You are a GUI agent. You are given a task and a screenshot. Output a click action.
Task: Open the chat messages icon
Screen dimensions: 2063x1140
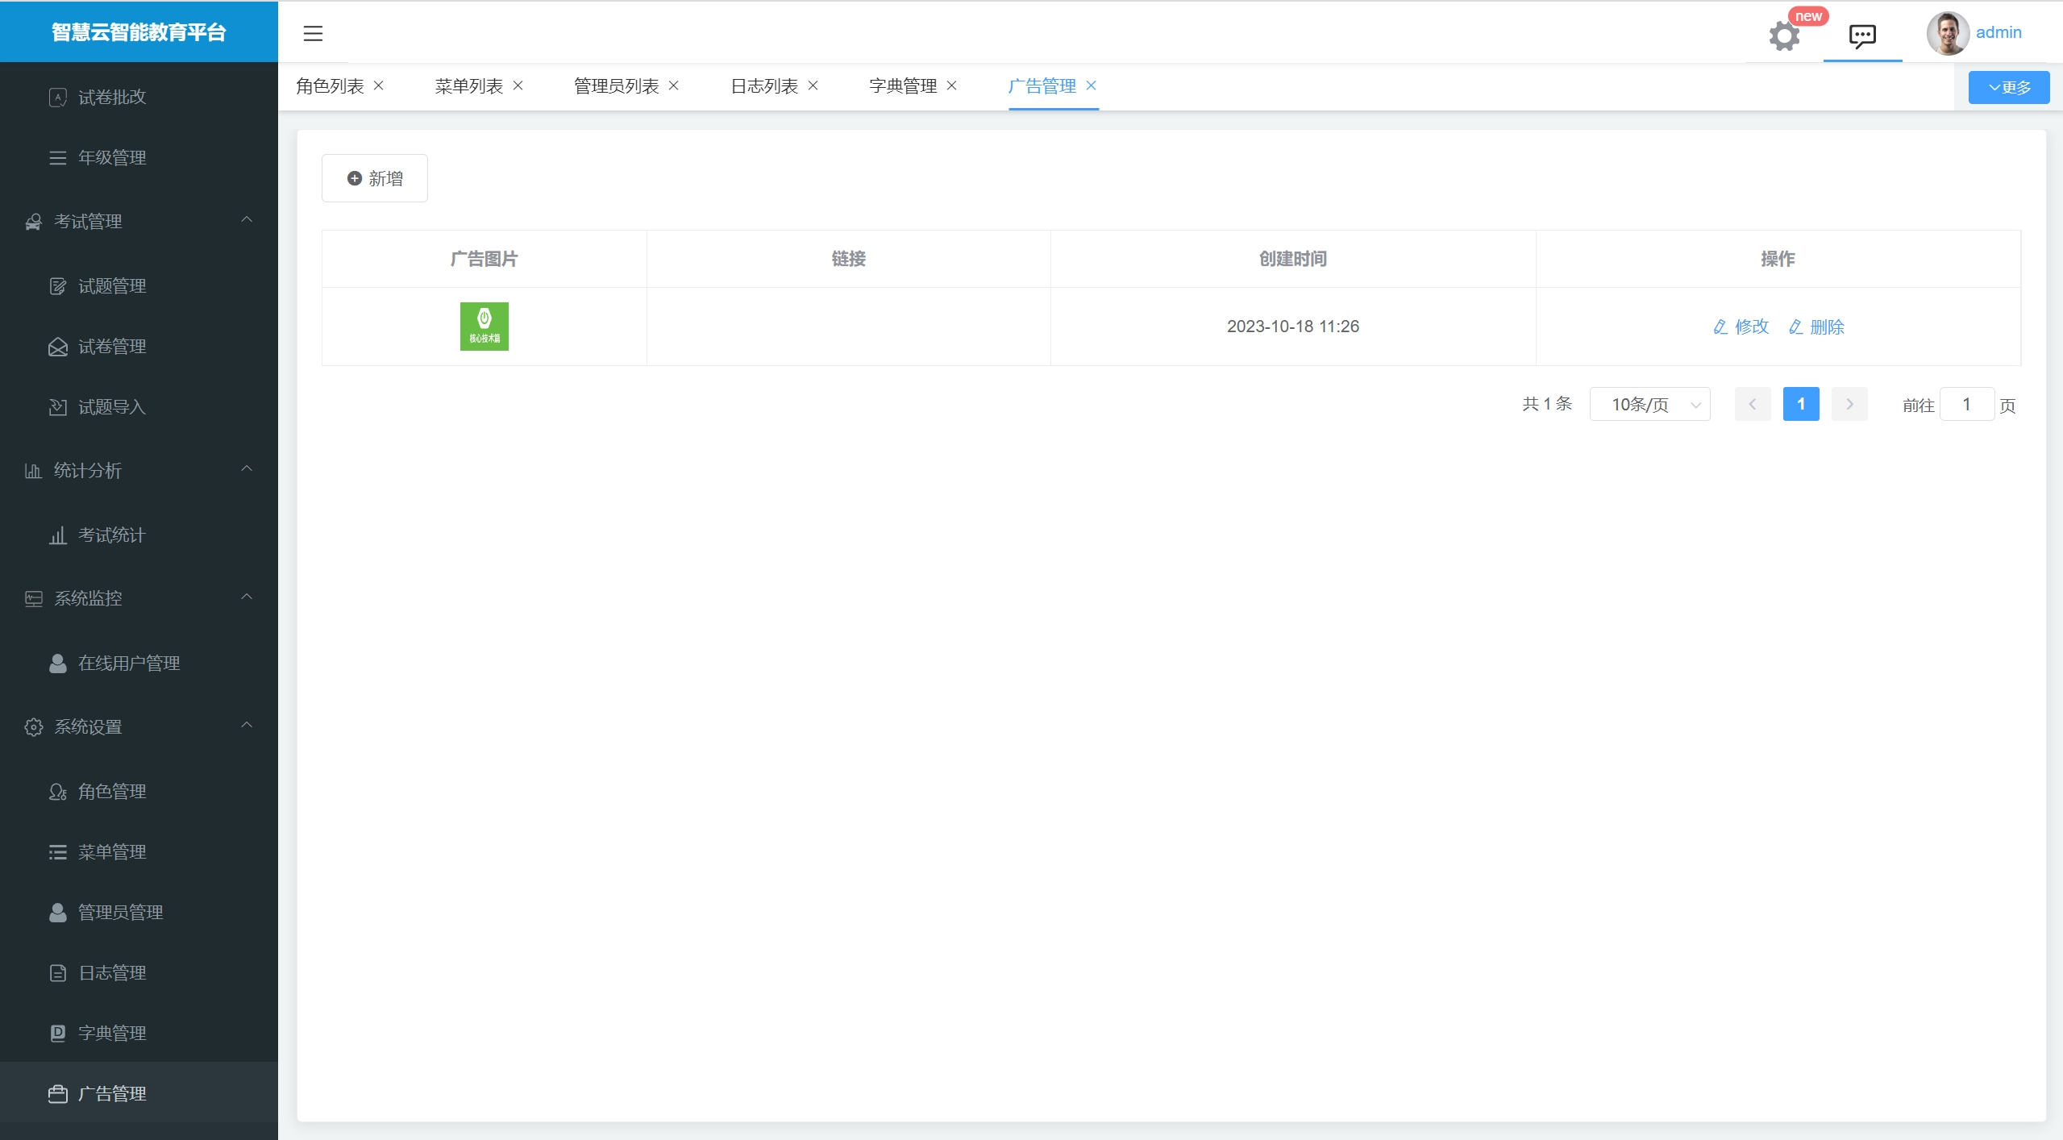1862,35
